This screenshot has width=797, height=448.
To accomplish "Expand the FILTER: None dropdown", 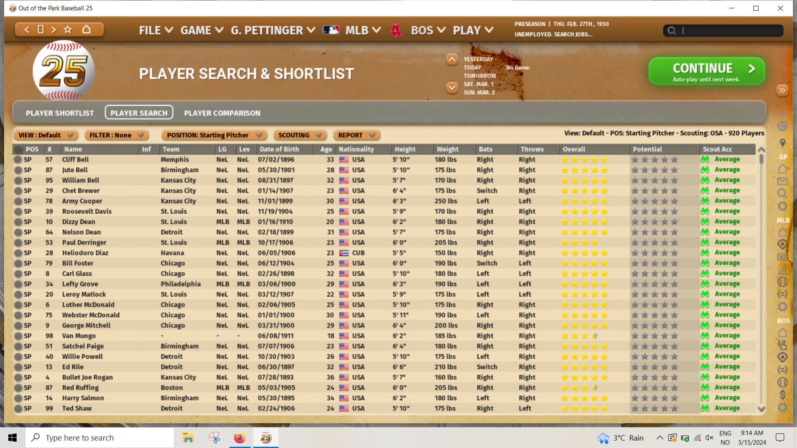I will [x=116, y=135].
